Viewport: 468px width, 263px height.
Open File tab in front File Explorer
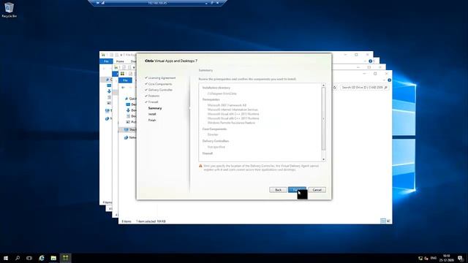(x=125, y=80)
